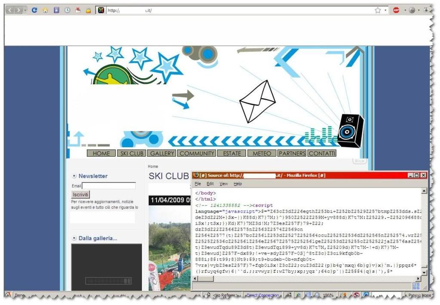Open the File menu in the source window
This screenshot has height=305, width=440.
[198, 184]
